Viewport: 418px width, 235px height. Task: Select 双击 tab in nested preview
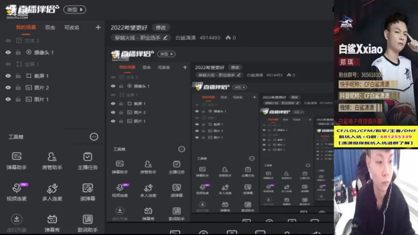[146, 67]
